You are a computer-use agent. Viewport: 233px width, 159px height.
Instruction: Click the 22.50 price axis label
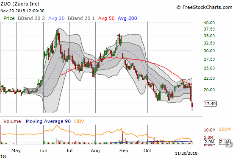(209, 78)
